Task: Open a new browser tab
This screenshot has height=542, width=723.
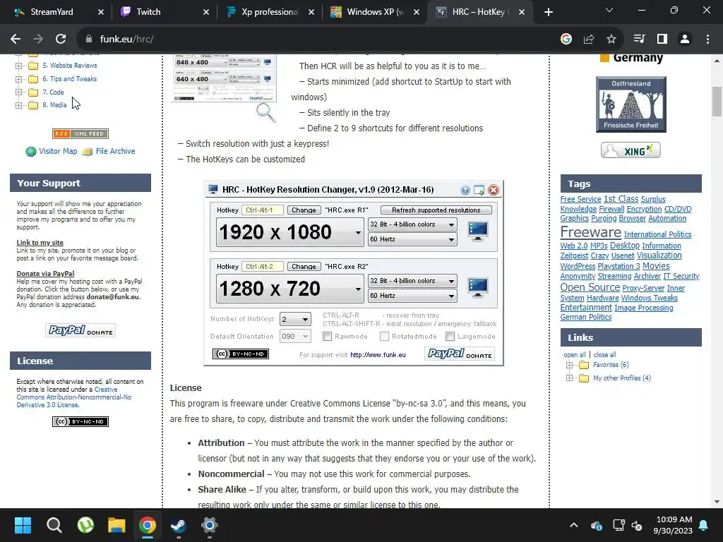Action: (548, 13)
